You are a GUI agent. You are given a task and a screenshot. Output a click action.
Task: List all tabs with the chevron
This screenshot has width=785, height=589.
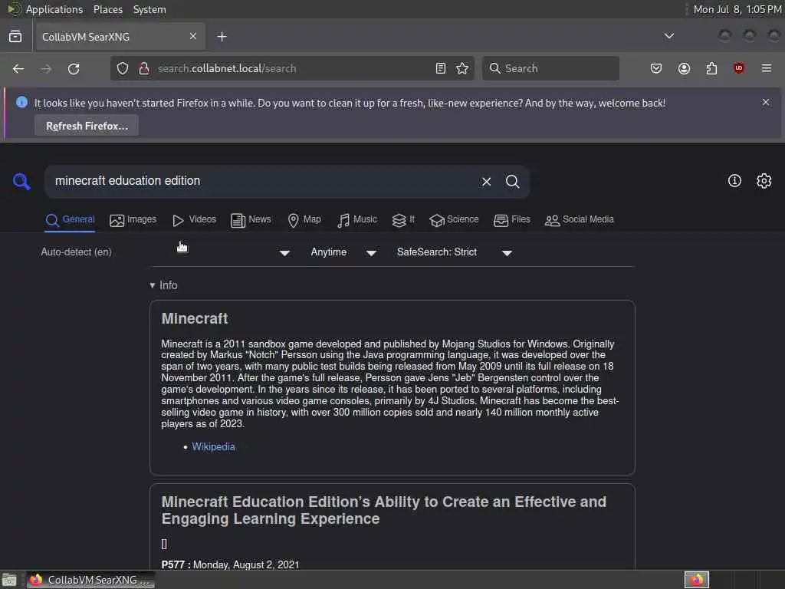tap(668, 36)
